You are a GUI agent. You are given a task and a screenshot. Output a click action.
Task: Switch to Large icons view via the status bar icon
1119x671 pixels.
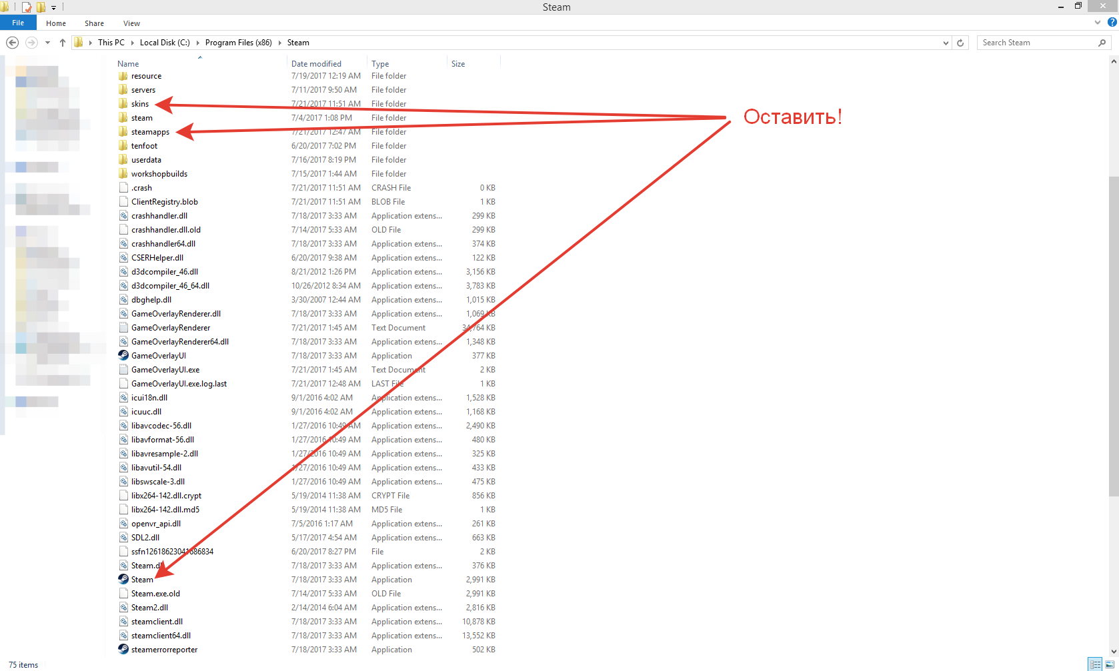[1110, 664]
